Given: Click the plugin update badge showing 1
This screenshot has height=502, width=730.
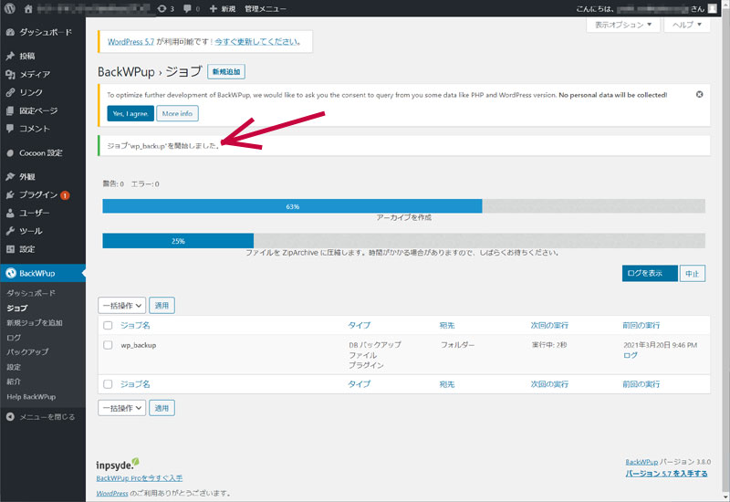Looking at the screenshot, I should [x=65, y=195].
